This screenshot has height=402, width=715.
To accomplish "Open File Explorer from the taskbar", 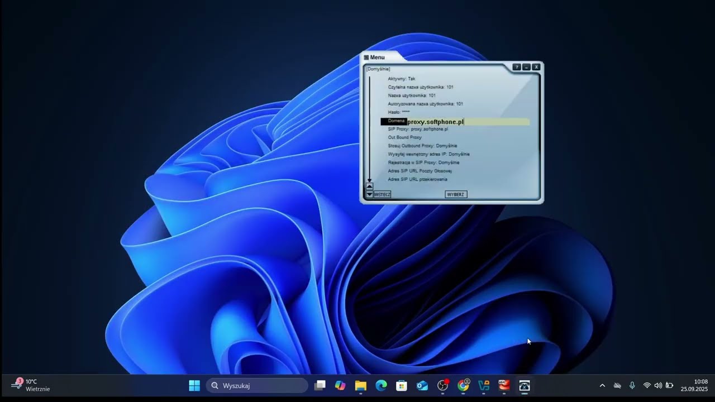I will (361, 386).
